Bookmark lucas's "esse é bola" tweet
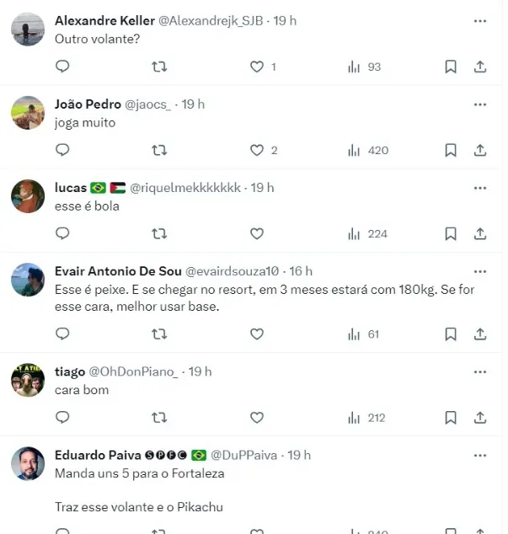 [451, 233]
